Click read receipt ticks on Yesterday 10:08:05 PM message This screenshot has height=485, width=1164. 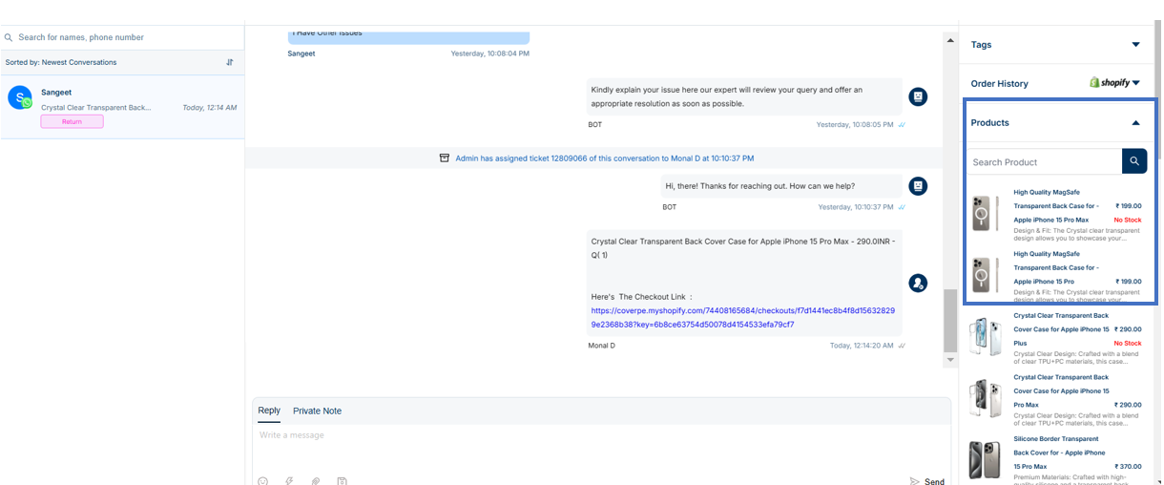(x=902, y=125)
